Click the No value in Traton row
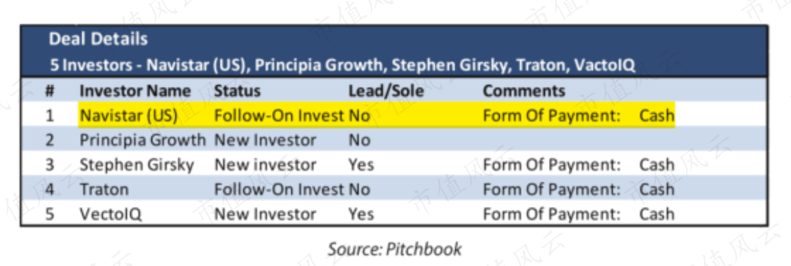The image size is (791, 266). (x=359, y=189)
